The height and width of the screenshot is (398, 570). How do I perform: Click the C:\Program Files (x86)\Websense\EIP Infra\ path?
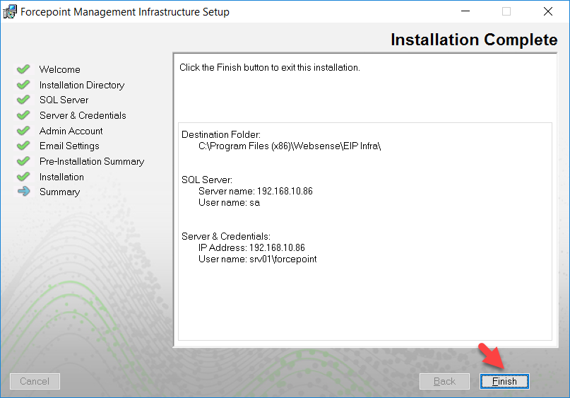(290, 146)
